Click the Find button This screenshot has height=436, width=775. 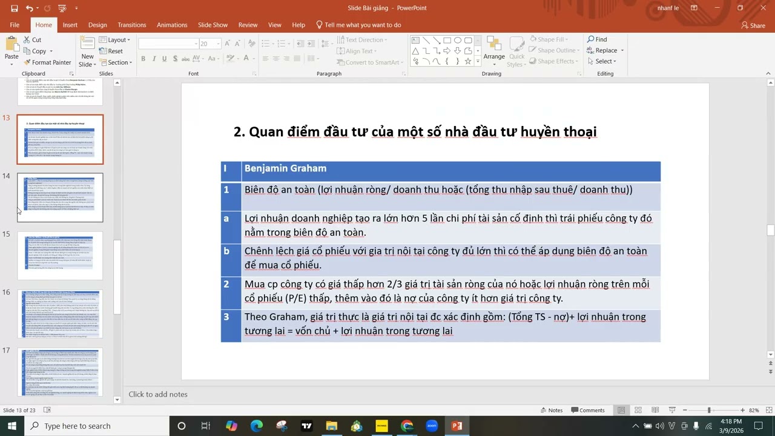point(597,39)
